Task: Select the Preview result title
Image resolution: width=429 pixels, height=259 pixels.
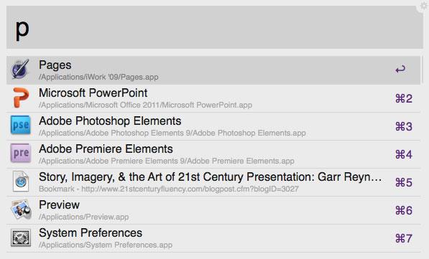Action: click(x=59, y=205)
